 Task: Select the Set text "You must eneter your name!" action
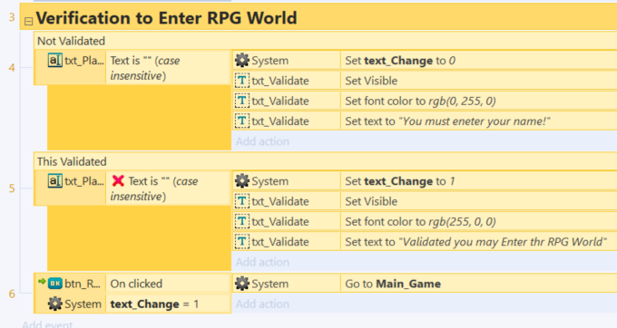tap(478, 121)
